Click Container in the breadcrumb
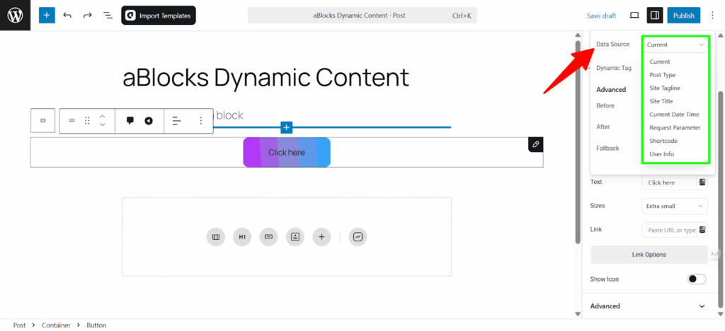Image resolution: width=725 pixels, height=331 pixels. coord(57,325)
